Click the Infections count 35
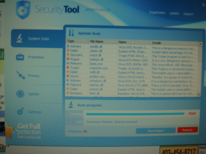This screenshot has height=154, width=206. 85,131
